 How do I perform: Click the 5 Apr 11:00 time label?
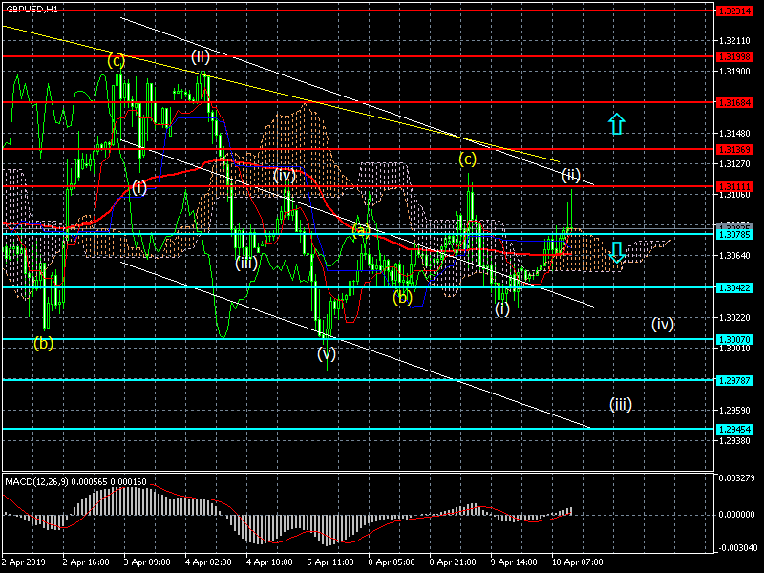click(x=329, y=562)
